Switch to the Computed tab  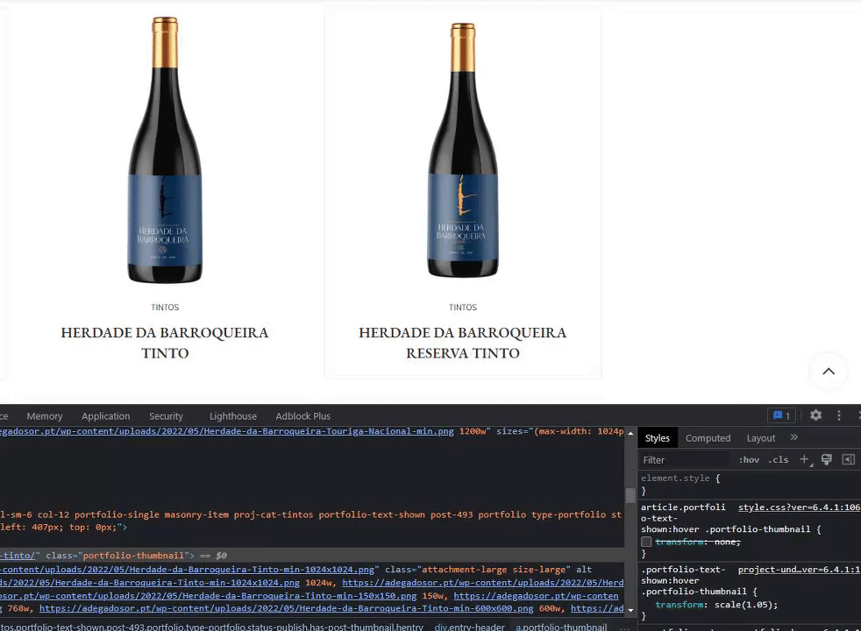pos(708,438)
